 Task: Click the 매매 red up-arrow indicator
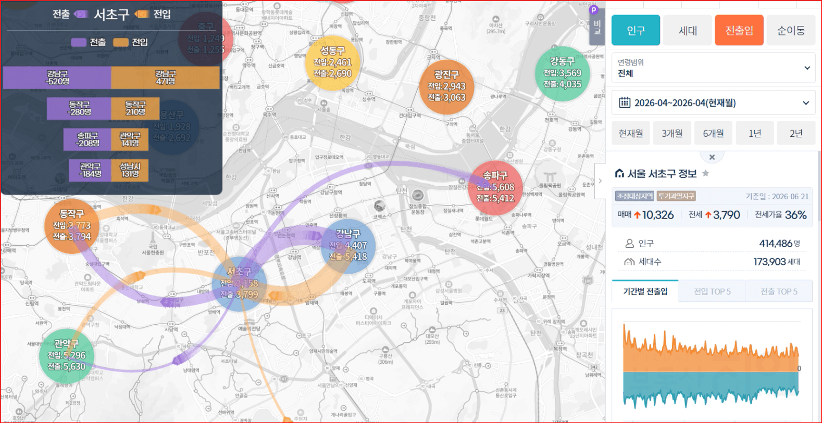[x=637, y=215]
